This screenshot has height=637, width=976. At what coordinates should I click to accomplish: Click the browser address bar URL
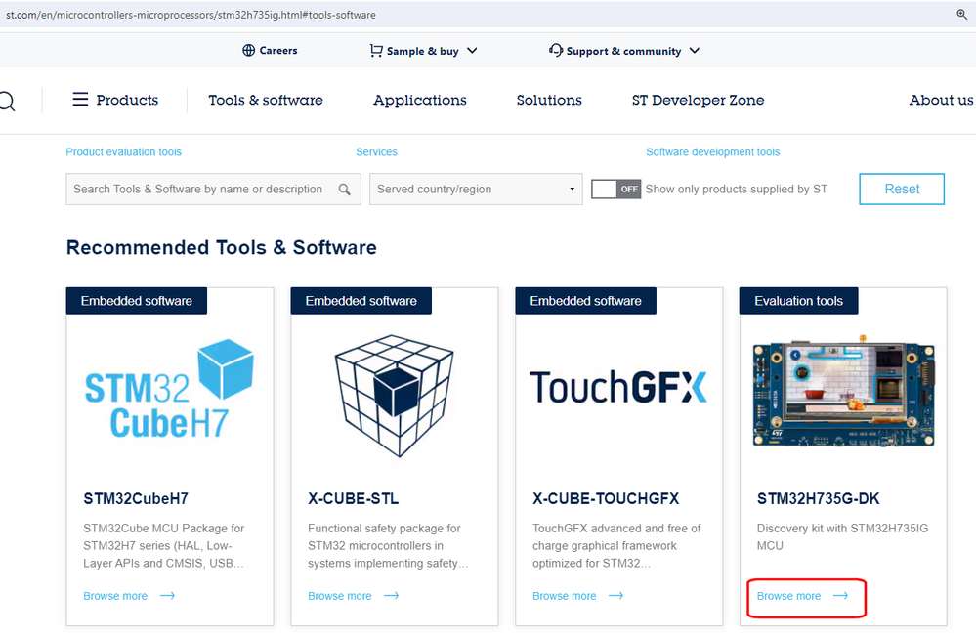pos(191,15)
